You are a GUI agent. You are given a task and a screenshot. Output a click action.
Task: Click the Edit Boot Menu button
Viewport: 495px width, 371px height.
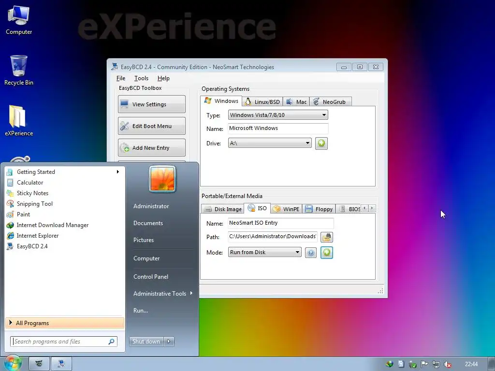tap(151, 126)
